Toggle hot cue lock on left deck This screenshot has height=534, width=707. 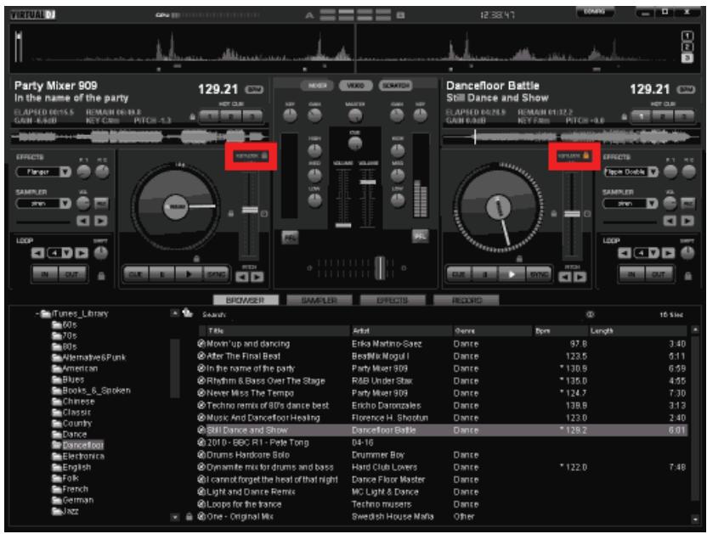tap(193, 116)
